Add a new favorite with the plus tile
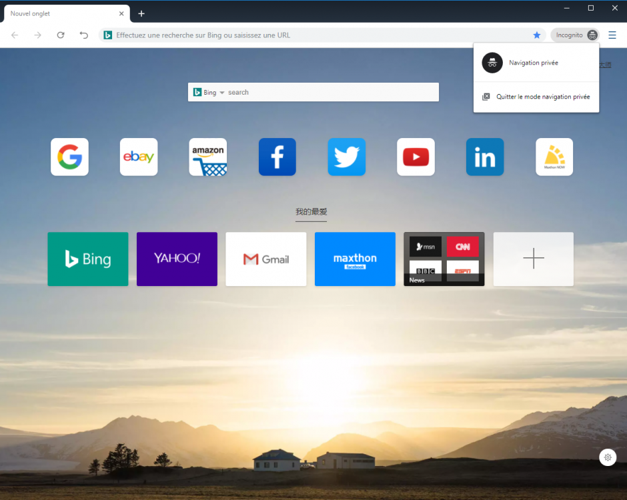Screen dimensions: 627x500 click(533, 259)
